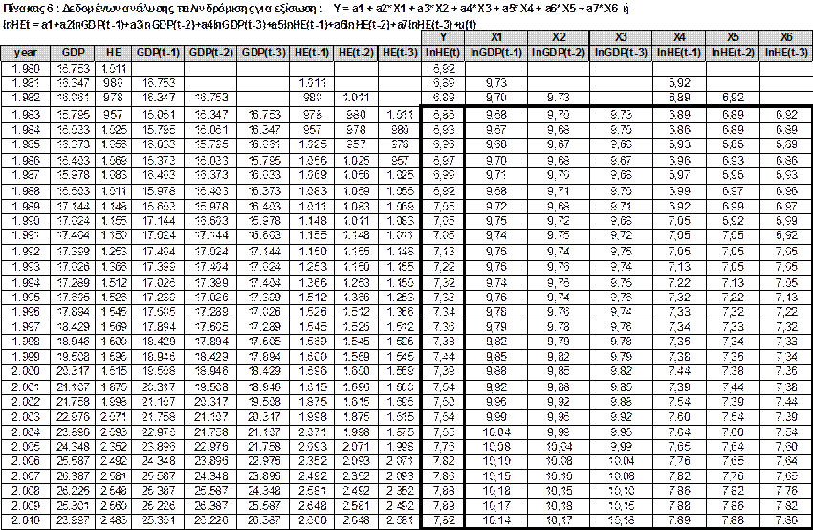Viewport: 813px width, 530px height.
Task: Select the year cell '2.000'
Action: [x=26, y=371]
